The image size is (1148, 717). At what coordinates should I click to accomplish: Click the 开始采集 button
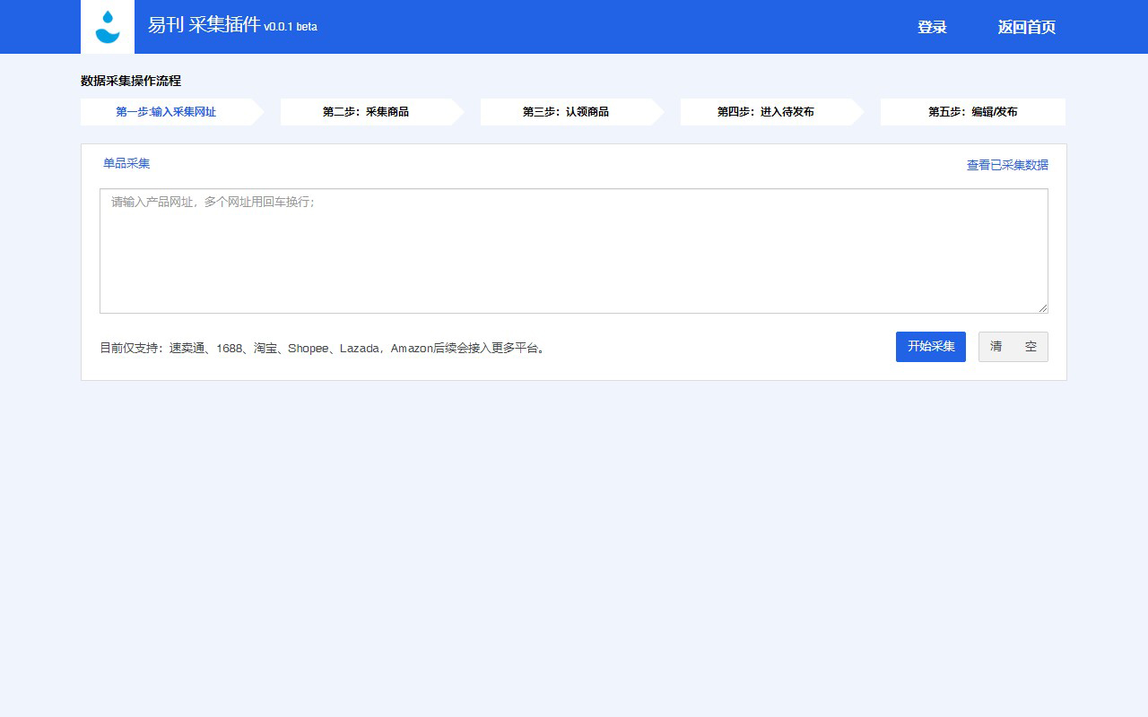[930, 347]
